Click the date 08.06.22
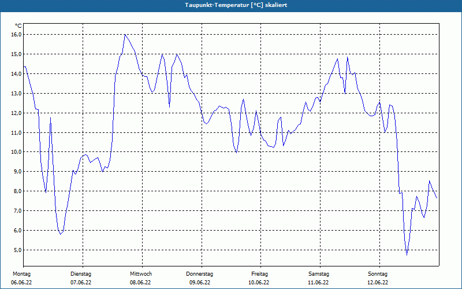Screen dimensions: 462x289 tap(140, 283)
